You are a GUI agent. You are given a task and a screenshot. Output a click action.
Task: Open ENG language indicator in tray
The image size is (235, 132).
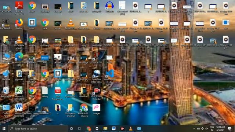(212, 129)
